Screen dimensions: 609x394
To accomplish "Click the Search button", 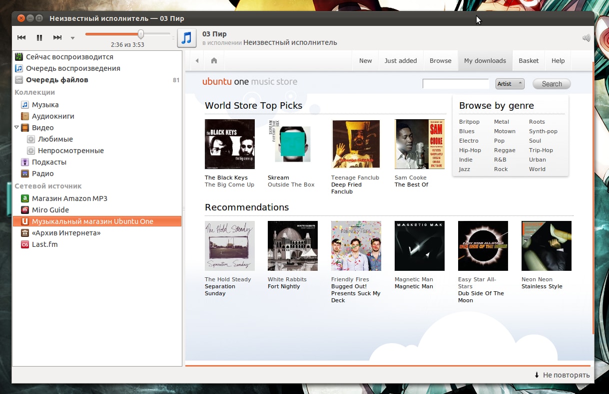I will (x=552, y=84).
